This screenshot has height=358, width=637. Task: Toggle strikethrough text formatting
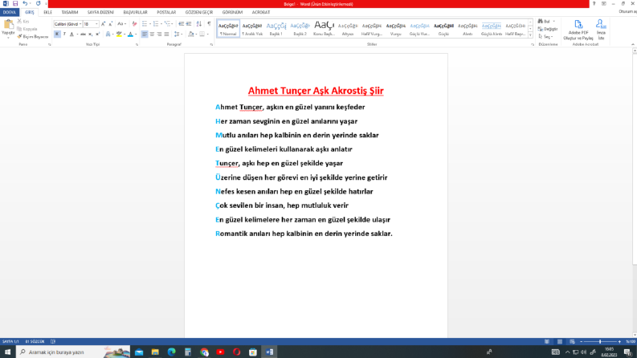tap(83, 34)
